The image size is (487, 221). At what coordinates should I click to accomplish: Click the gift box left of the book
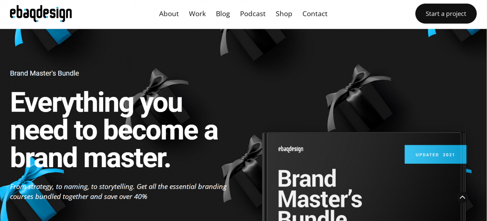[x=243, y=162]
